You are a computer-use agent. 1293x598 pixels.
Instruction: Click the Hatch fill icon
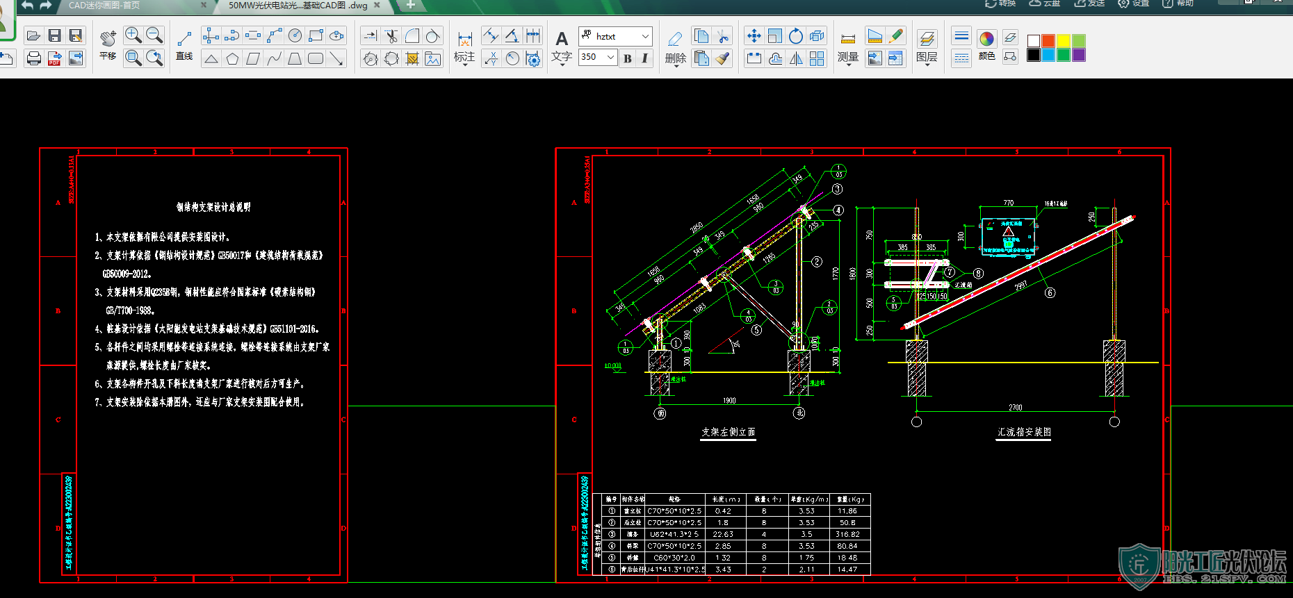(x=412, y=58)
